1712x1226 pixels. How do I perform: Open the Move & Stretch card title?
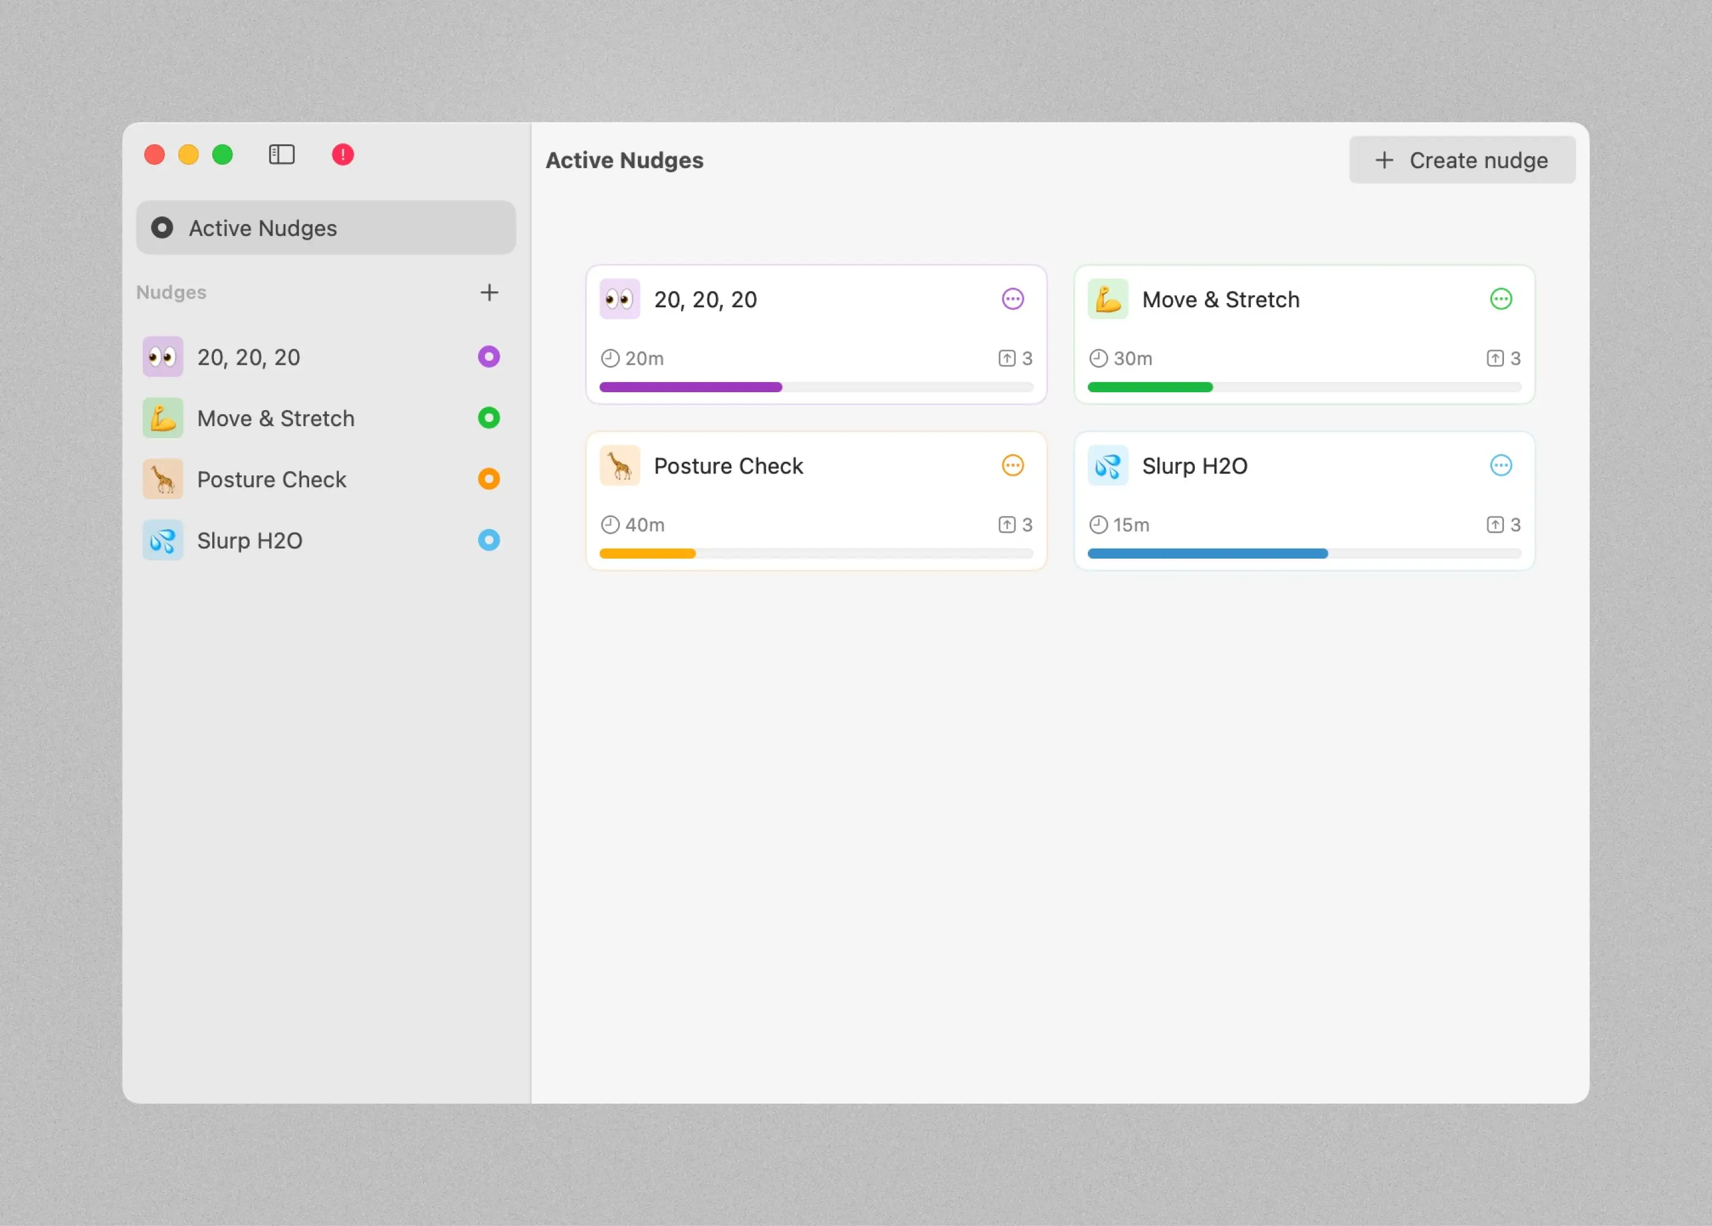(x=1220, y=300)
